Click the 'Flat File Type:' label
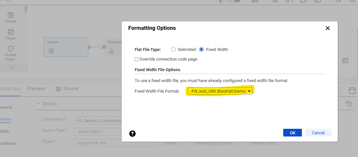 pyautogui.click(x=148, y=49)
